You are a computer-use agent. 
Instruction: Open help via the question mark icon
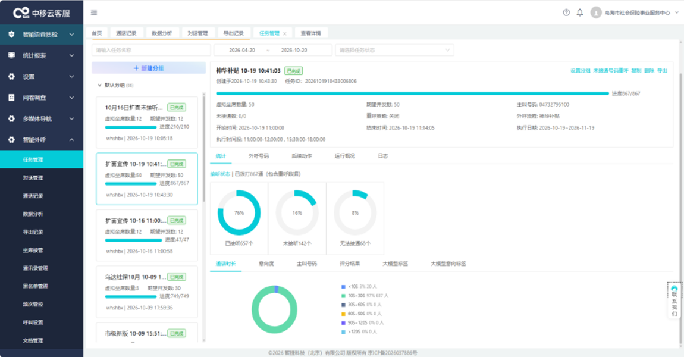click(x=566, y=12)
